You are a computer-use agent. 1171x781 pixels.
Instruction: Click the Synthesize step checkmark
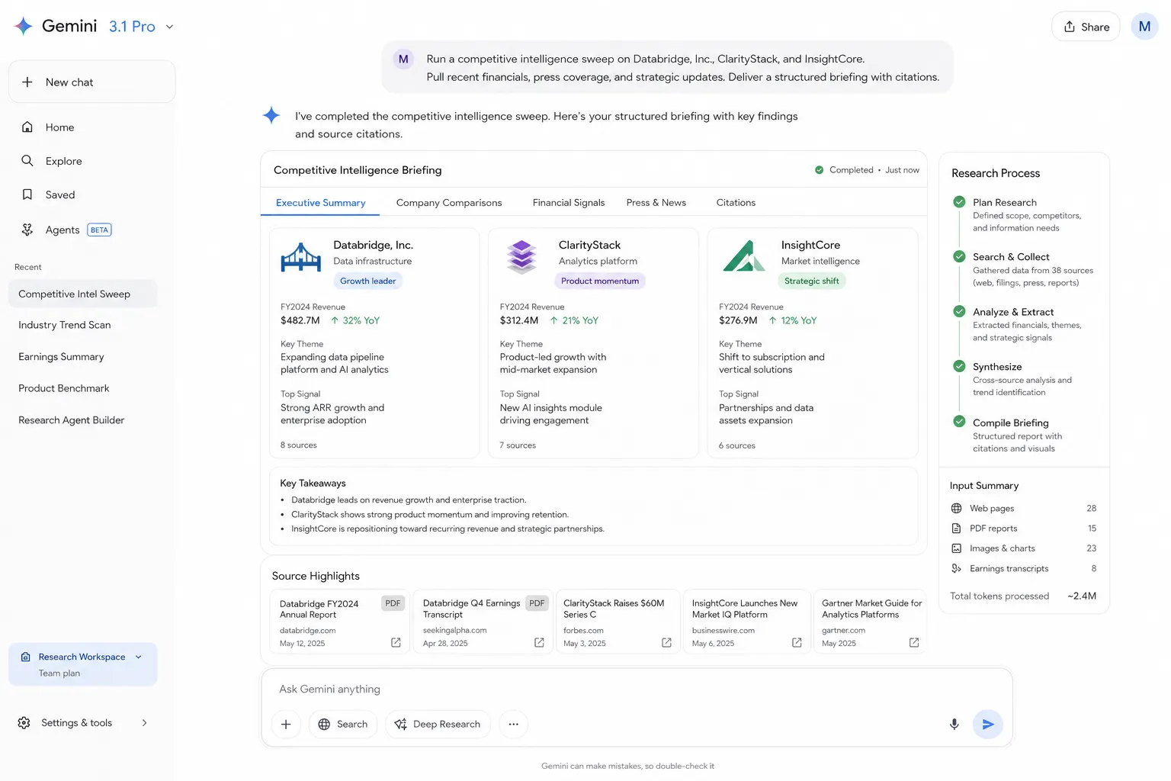[x=959, y=366]
